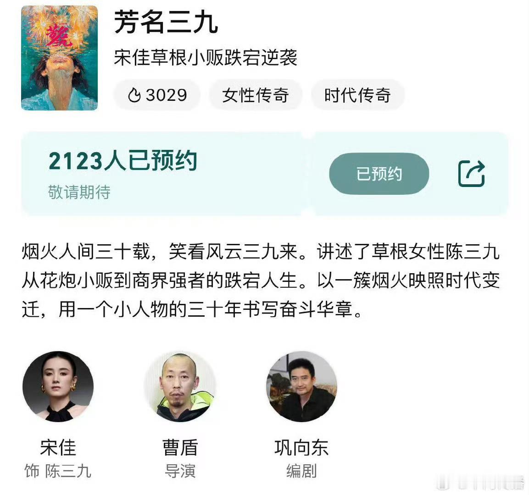Tap the 导演 role label
Screen dimensions: 529x495
180,471
